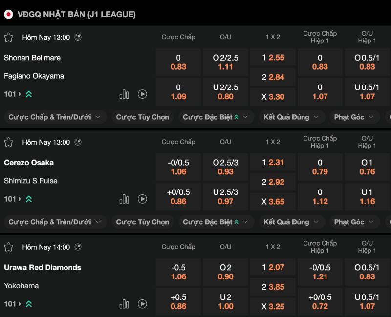The width and height of the screenshot is (391, 317).
Task: Click clock icon next to first match time
Action: 78,37
